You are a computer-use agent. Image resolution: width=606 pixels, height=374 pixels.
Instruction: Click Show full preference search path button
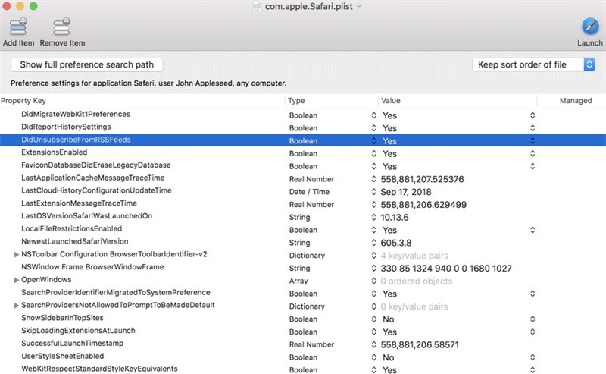coord(87,64)
